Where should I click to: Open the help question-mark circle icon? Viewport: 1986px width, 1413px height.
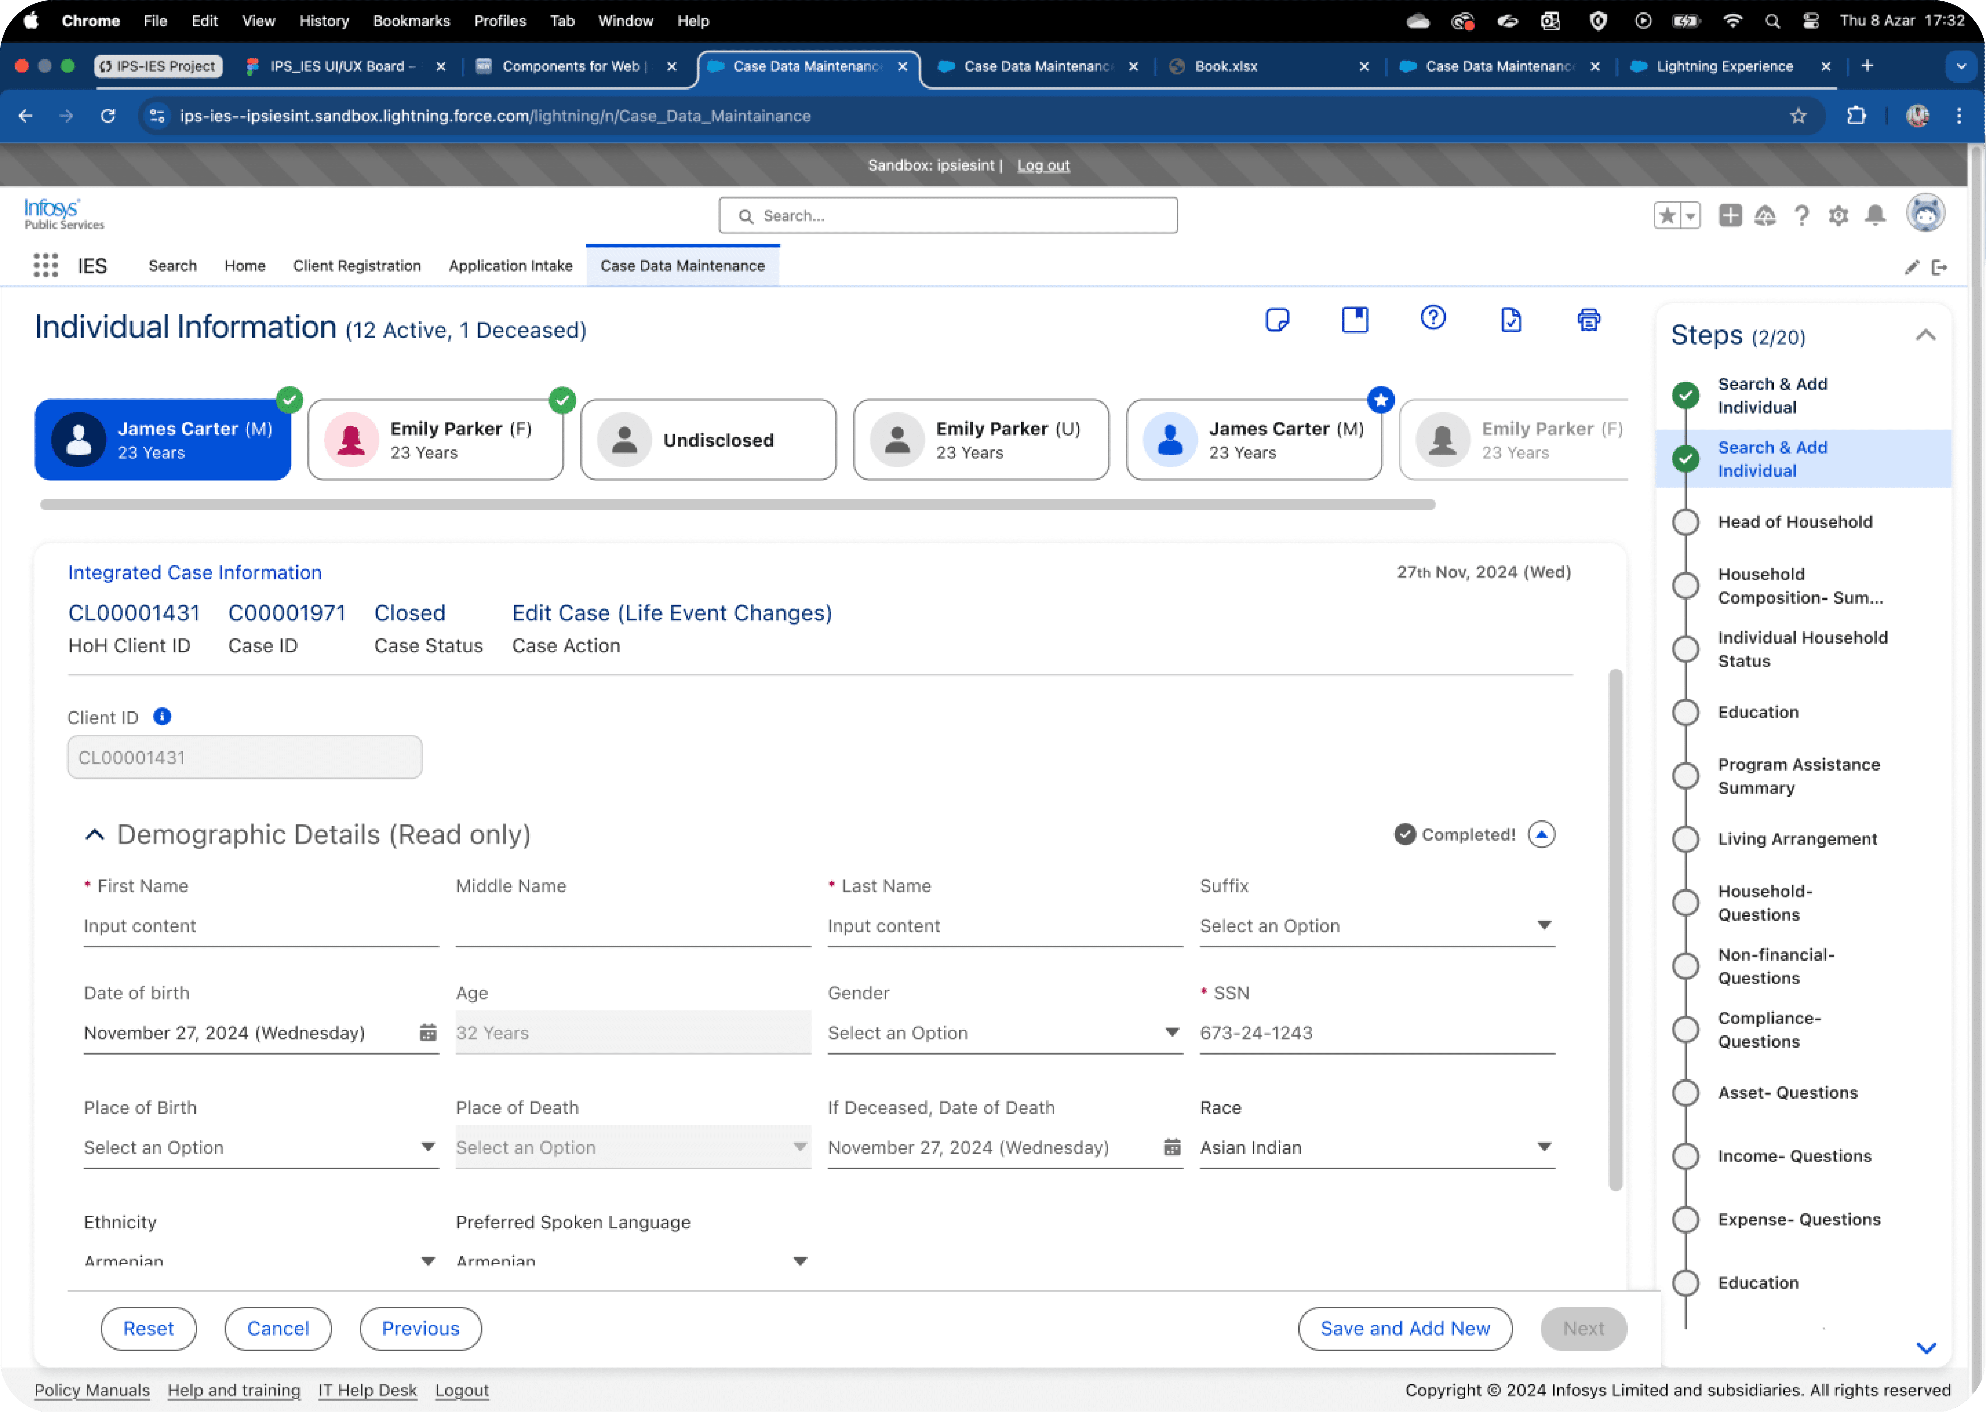1433,318
